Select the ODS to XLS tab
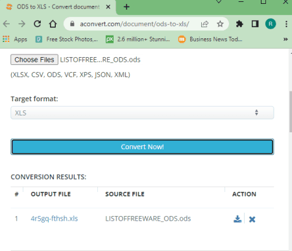 pos(58,7)
